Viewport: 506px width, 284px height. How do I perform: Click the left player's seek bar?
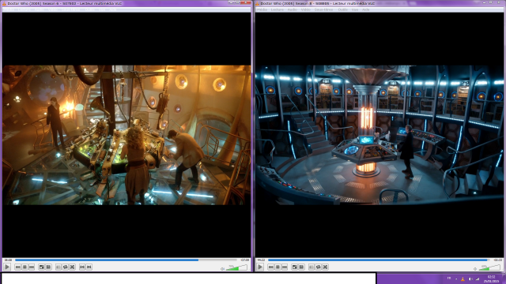point(126,260)
